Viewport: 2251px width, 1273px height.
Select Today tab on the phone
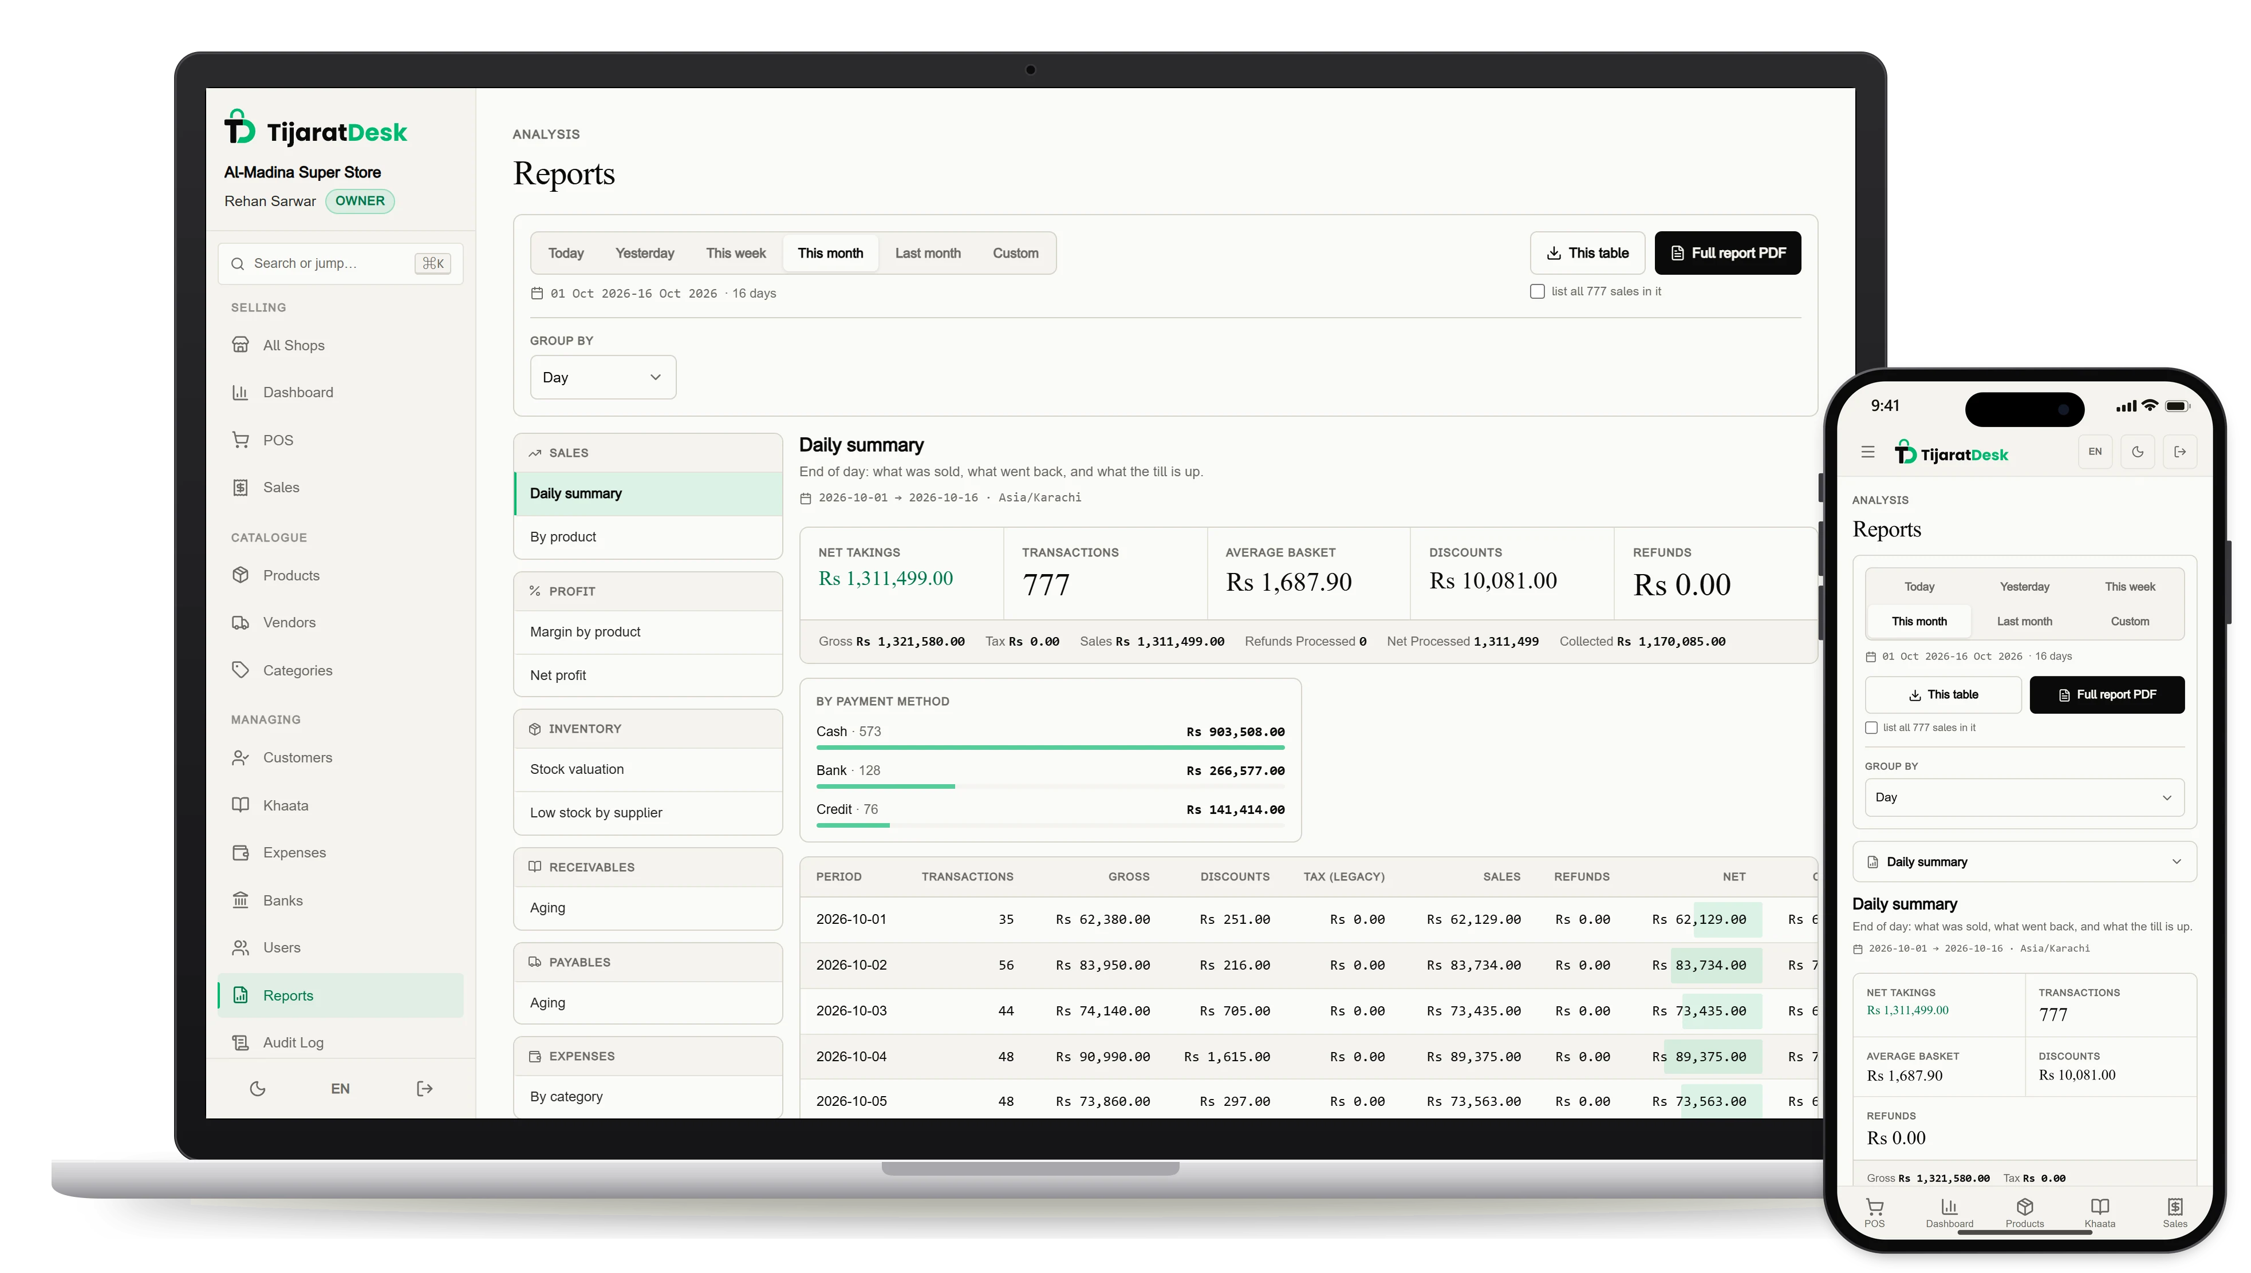coord(1919,587)
